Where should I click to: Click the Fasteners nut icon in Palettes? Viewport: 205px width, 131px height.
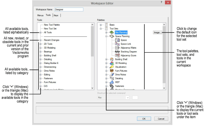pyautogui.click(x=112, y=86)
